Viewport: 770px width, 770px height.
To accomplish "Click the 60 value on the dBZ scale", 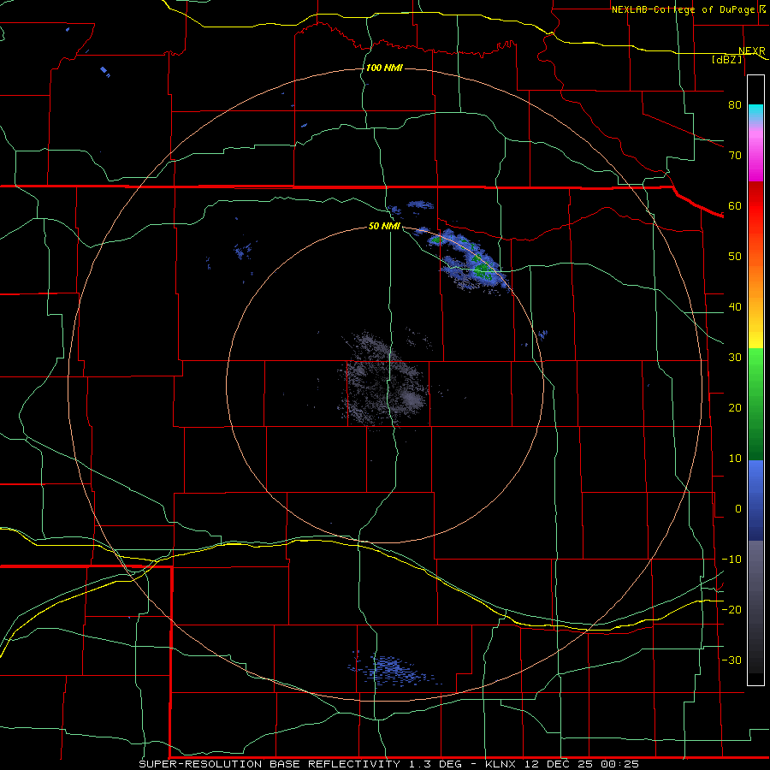I will click(x=735, y=205).
